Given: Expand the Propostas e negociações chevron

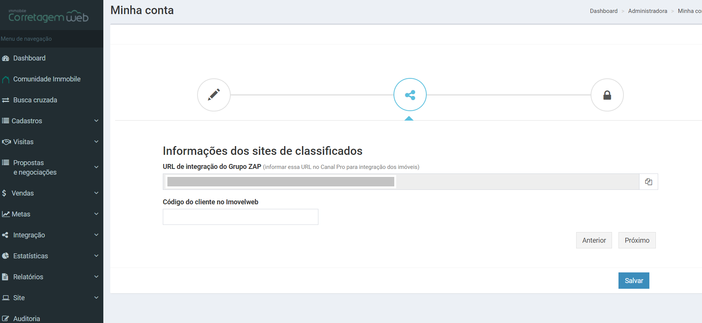Looking at the screenshot, I should (96, 167).
